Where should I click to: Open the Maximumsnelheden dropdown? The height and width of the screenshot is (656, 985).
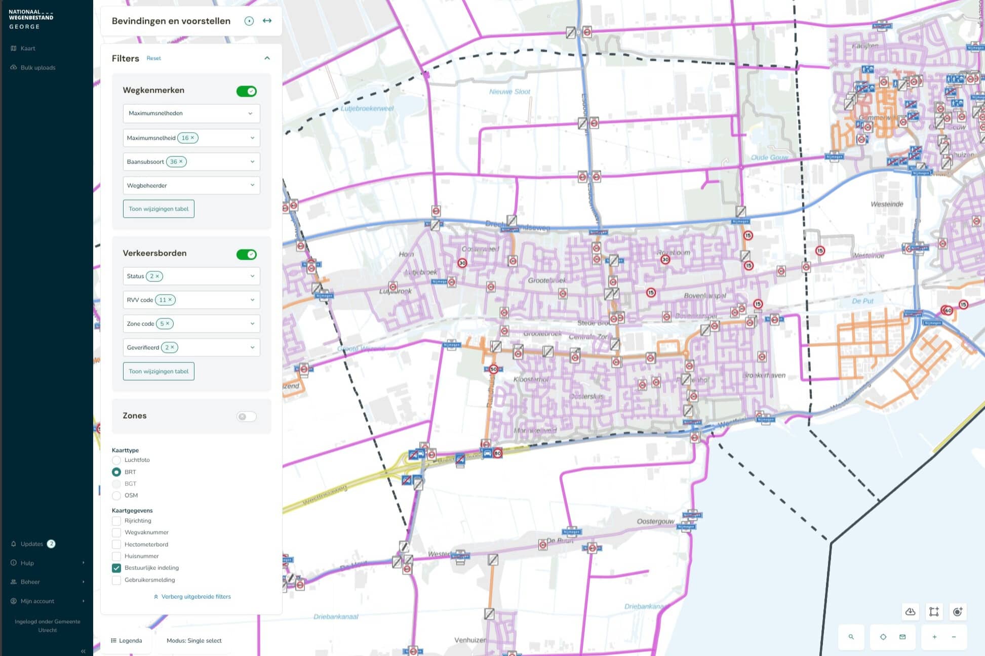(191, 113)
